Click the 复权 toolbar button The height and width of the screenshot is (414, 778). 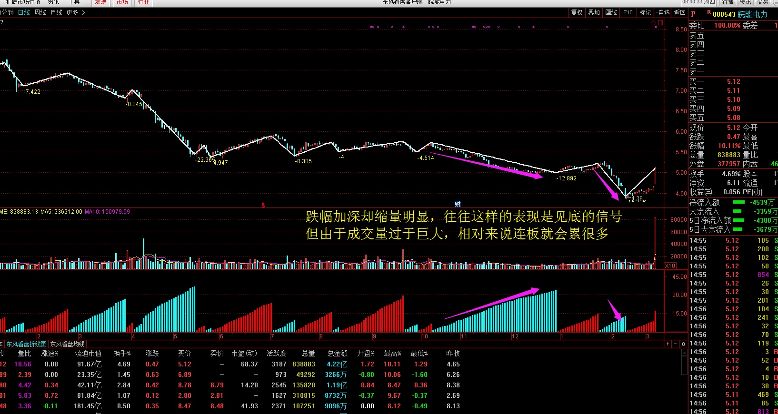point(577,12)
